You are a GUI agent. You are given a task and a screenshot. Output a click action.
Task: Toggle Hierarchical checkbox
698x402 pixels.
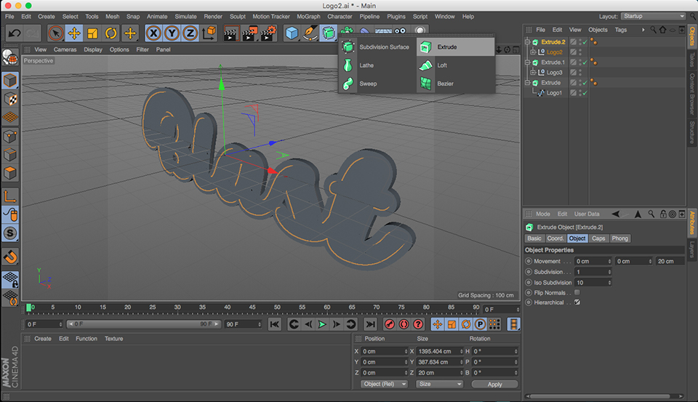coord(577,302)
